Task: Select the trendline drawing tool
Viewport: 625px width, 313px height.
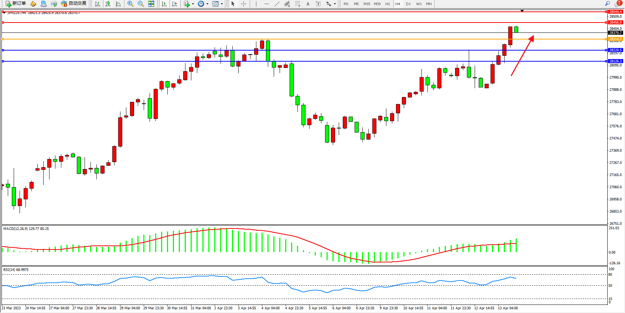Action: coord(277,4)
